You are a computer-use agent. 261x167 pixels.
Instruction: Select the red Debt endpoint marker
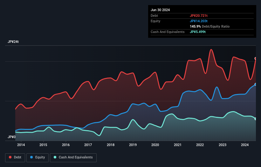tap(256, 58)
